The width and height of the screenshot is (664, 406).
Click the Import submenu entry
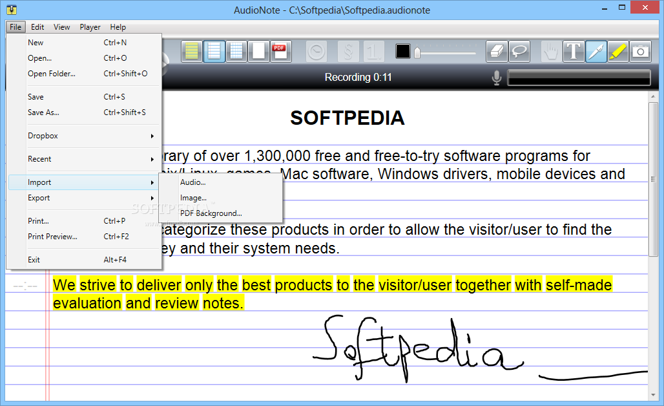click(x=85, y=182)
